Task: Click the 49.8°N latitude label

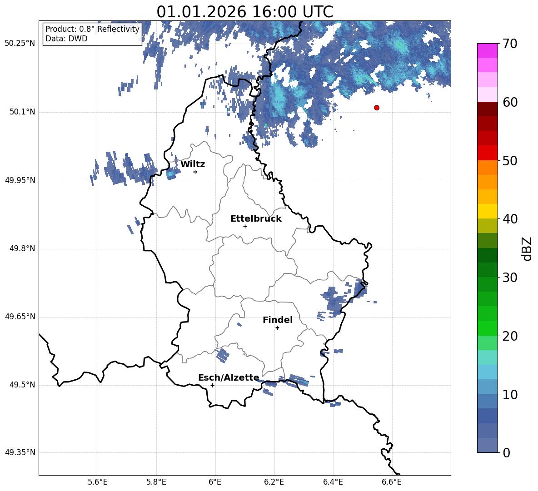Action: [x=22, y=248]
